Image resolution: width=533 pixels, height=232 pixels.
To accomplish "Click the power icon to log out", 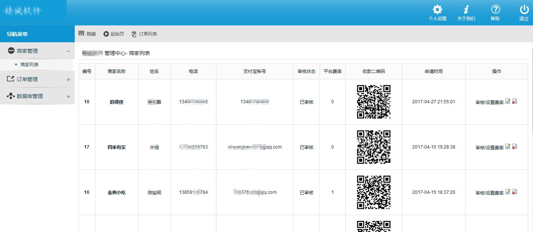I will click(524, 9).
